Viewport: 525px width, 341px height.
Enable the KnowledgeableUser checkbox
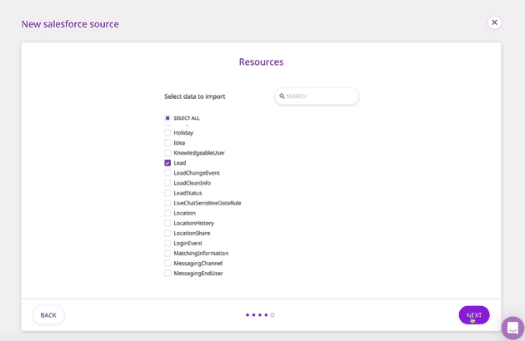167,153
